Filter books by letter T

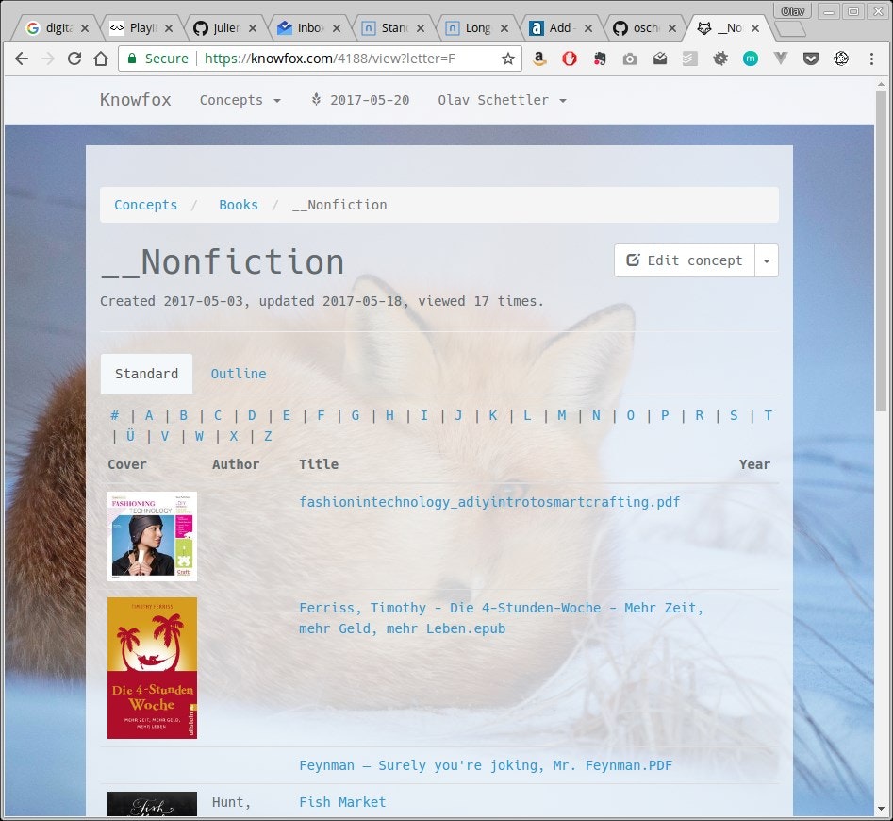click(x=769, y=416)
